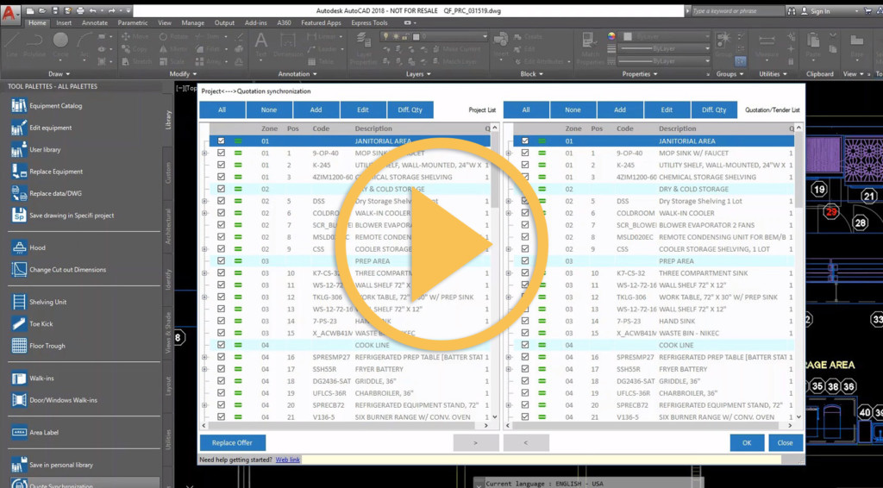Expand the DSS row in Project List
The image size is (883, 488).
pyautogui.click(x=204, y=201)
